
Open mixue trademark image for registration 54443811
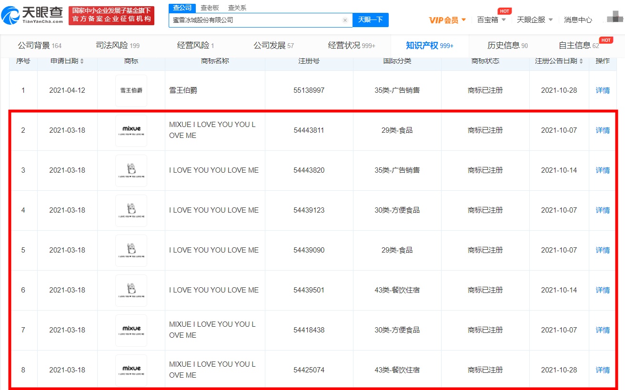(x=131, y=130)
